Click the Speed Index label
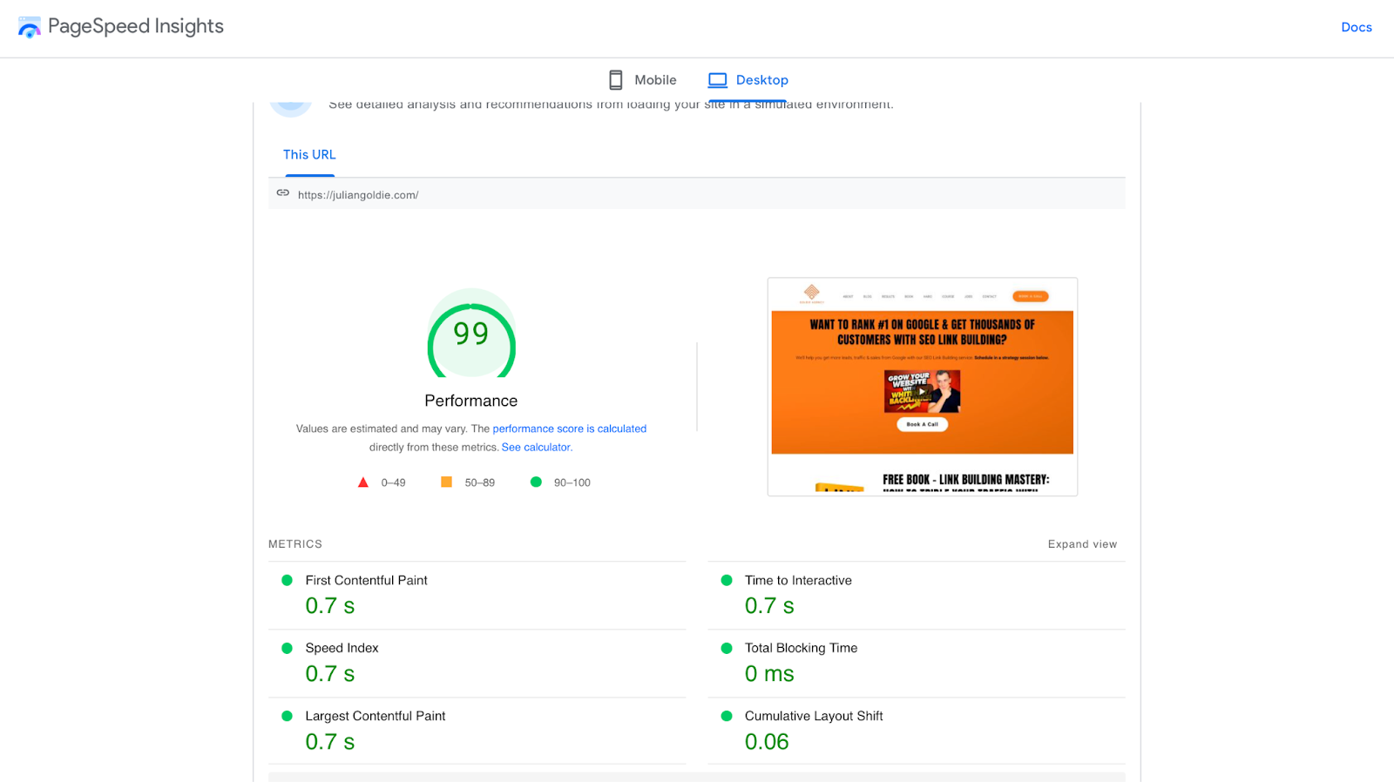This screenshot has width=1394, height=782. tap(342, 648)
